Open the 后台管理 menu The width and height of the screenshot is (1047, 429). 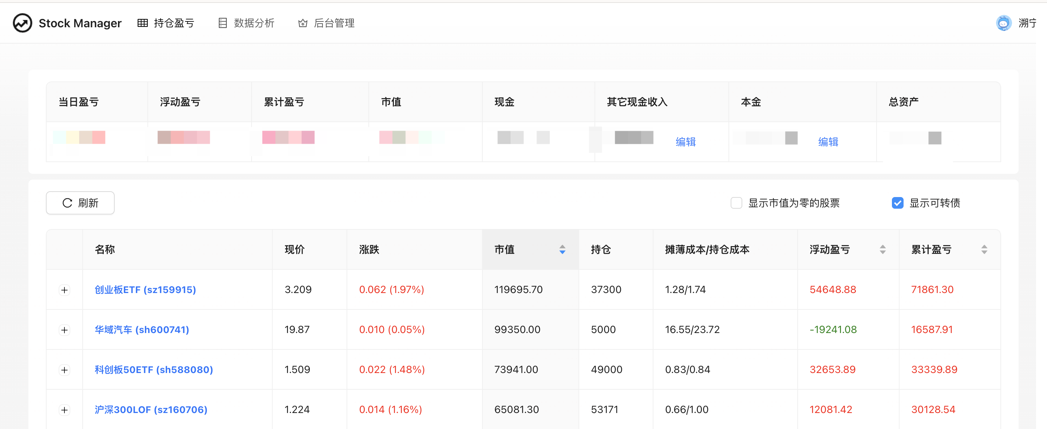(x=334, y=23)
